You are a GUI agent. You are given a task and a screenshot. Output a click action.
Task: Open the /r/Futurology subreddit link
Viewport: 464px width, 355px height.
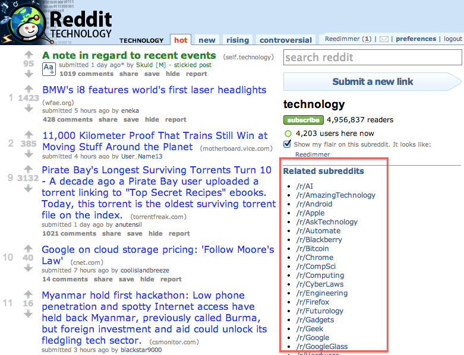click(320, 311)
